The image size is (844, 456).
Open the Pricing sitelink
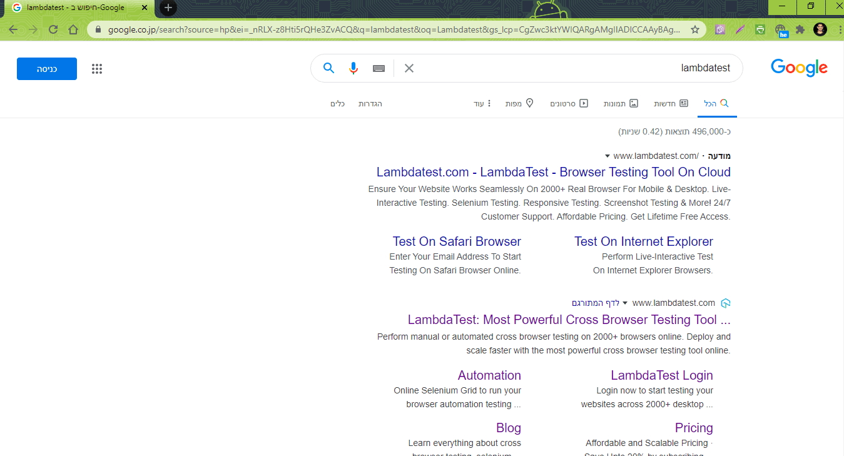coord(693,427)
